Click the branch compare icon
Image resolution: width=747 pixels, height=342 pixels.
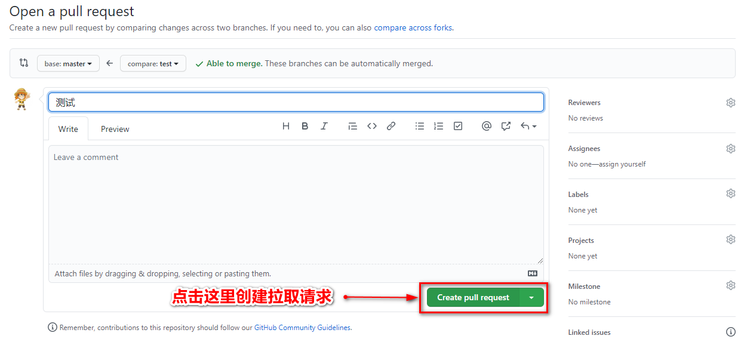pyautogui.click(x=24, y=63)
